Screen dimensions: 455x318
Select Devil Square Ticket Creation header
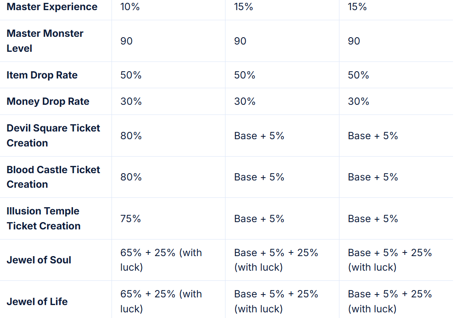53,135
